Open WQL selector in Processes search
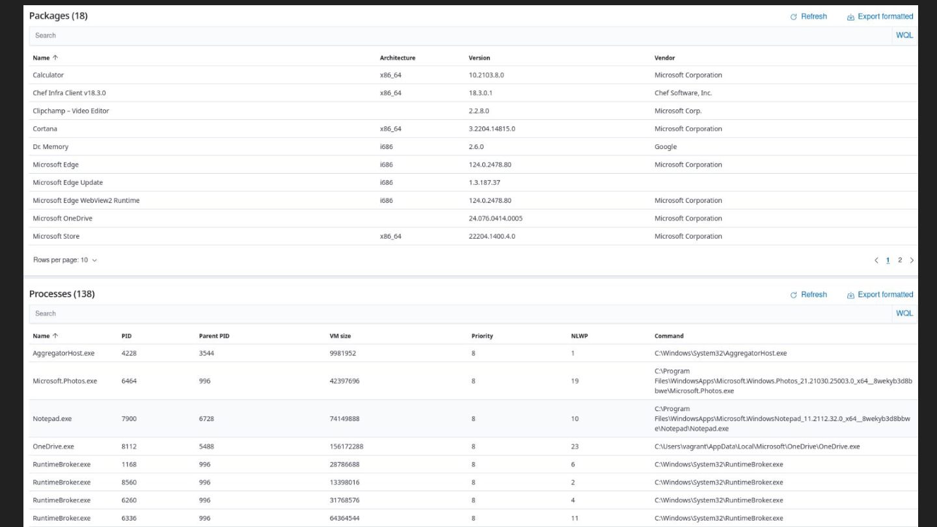The width and height of the screenshot is (937, 527). pyautogui.click(x=904, y=313)
